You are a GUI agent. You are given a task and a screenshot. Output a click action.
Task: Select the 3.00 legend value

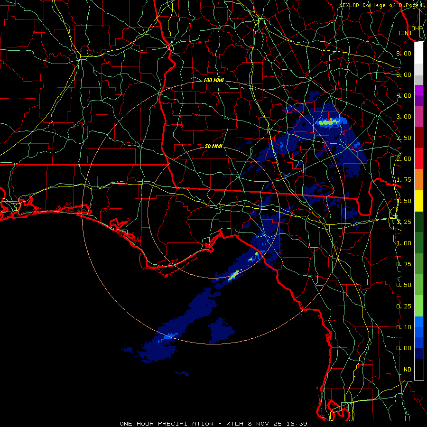pos(404,117)
